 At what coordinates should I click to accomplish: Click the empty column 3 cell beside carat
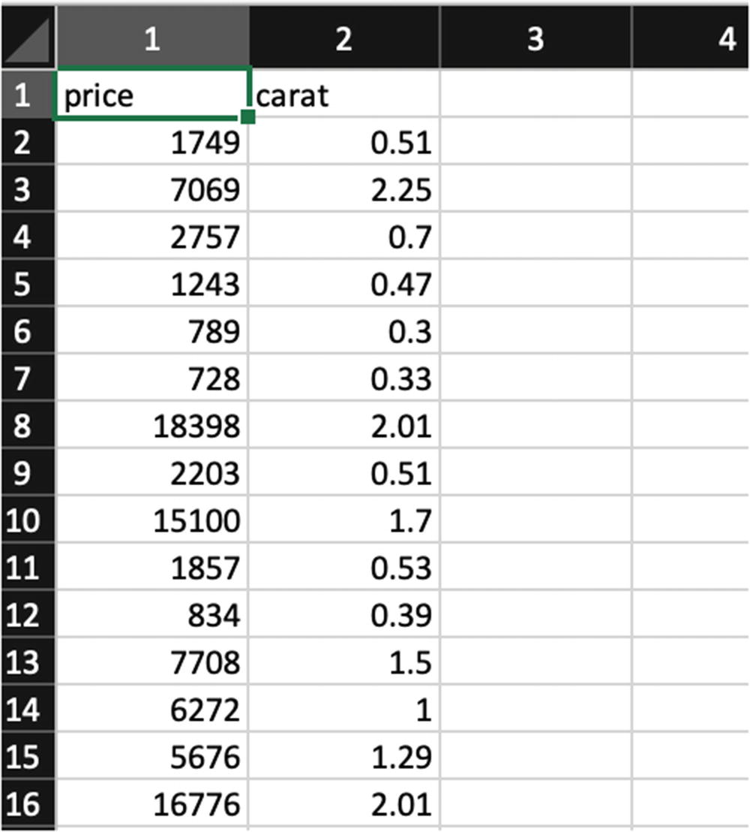tap(535, 95)
